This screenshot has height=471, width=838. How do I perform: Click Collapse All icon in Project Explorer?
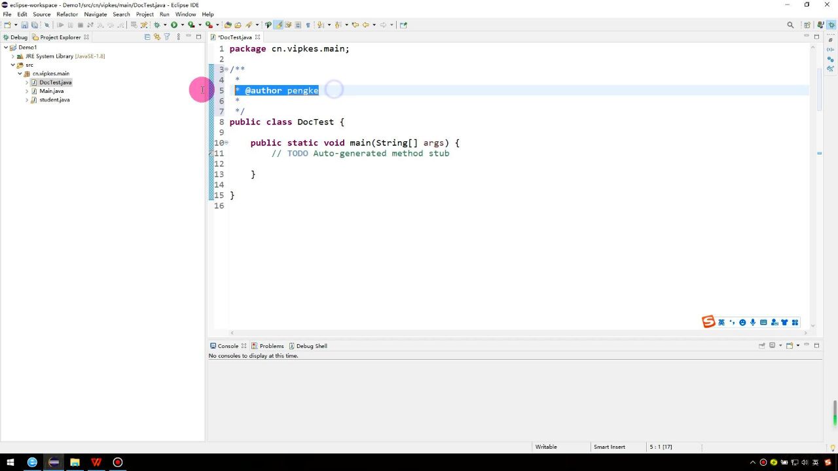[147, 37]
